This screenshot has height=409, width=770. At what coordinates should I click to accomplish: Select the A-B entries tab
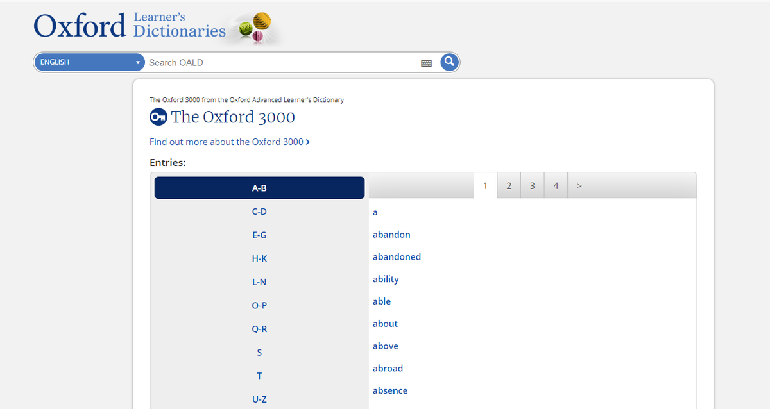click(259, 188)
